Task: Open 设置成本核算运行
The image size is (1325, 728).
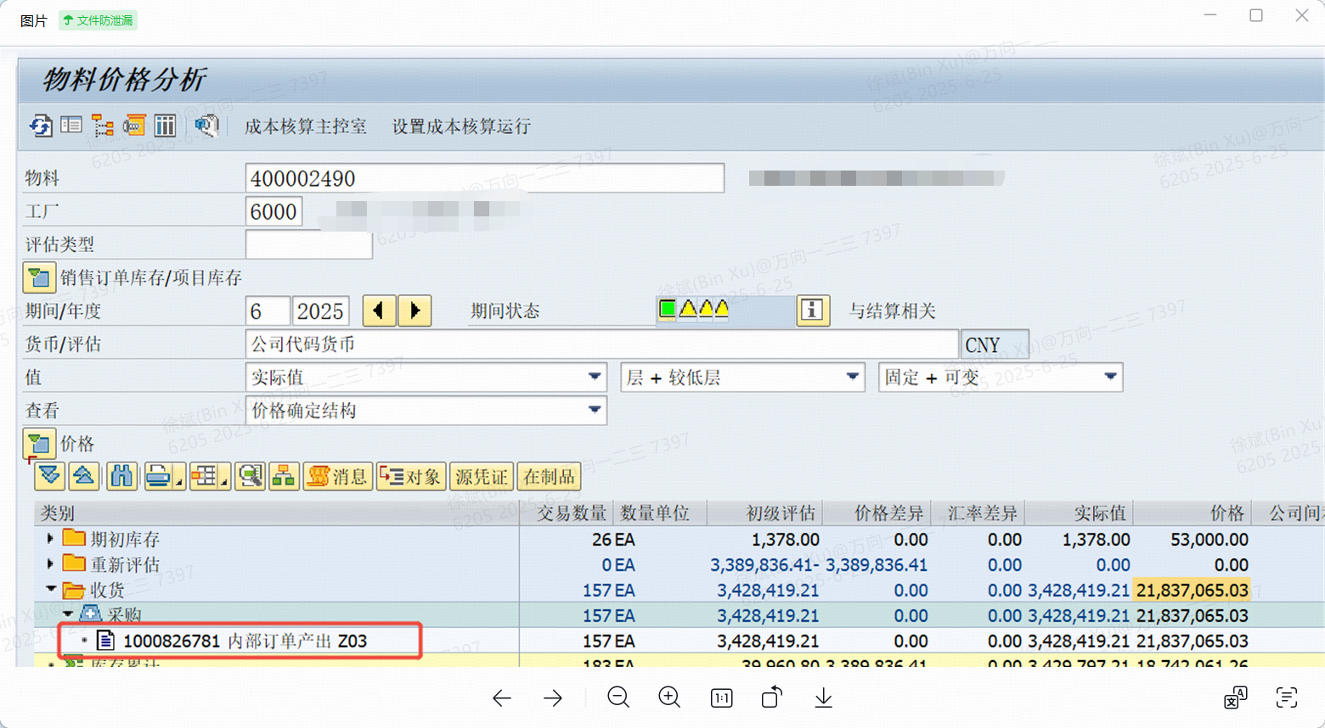Action: click(461, 126)
